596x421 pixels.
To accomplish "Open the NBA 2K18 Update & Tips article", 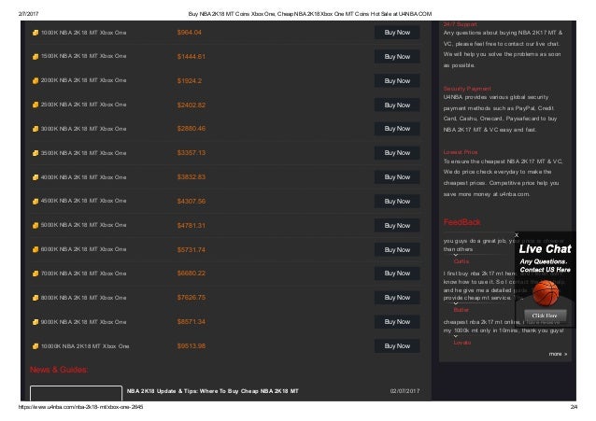I will (x=212, y=391).
